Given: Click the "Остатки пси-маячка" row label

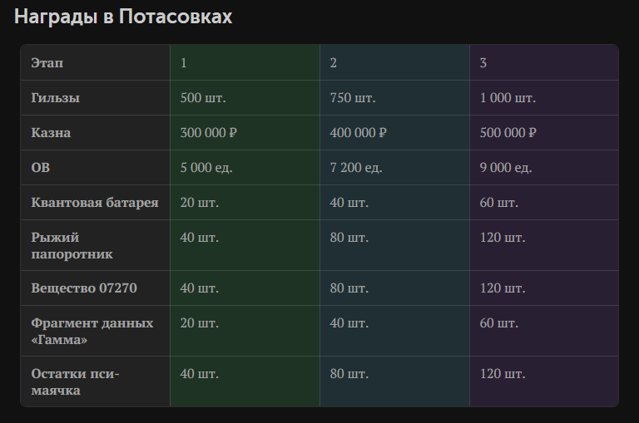Looking at the screenshot, I should tap(75, 382).
